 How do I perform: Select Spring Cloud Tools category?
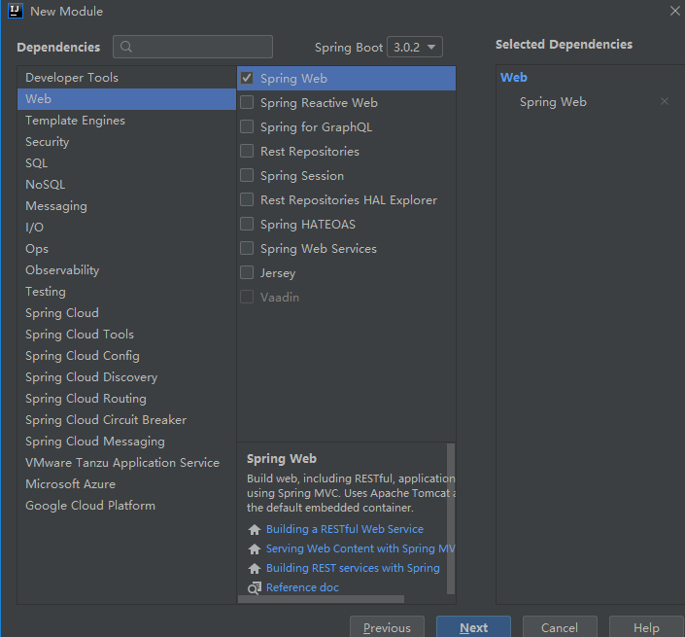[x=126, y=335]
